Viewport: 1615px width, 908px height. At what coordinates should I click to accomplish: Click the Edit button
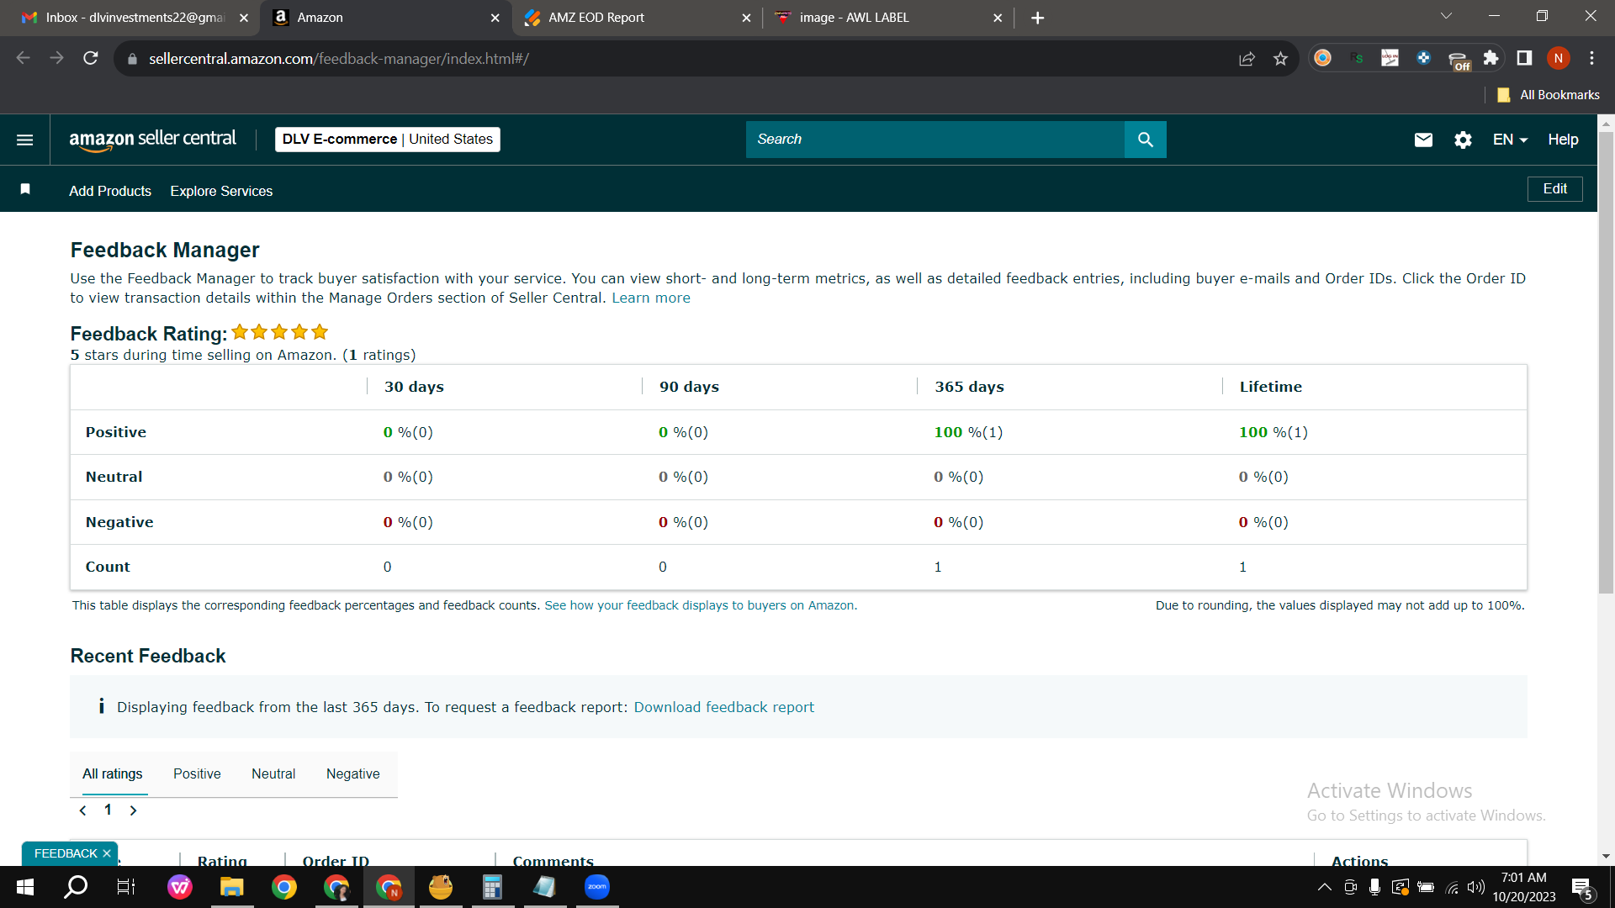(1554, 189)
